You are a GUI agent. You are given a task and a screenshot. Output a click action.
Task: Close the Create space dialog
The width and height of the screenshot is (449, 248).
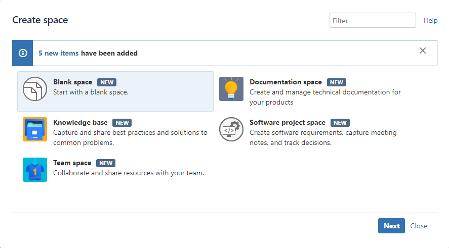(419, 226)
